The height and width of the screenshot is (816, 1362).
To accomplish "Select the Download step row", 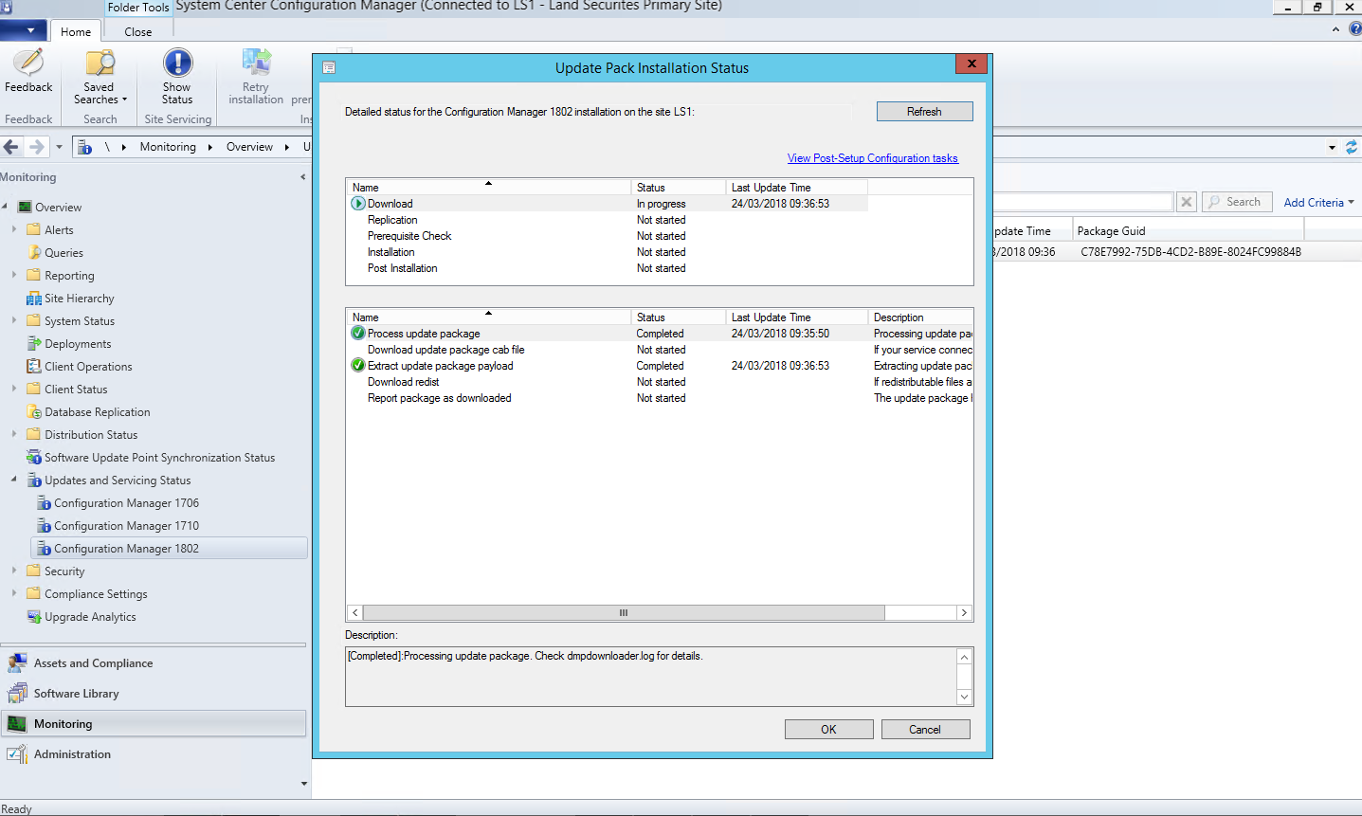I will 608,204.
